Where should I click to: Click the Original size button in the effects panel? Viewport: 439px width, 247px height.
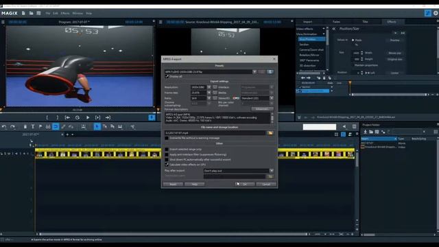(x=395, y=60)
